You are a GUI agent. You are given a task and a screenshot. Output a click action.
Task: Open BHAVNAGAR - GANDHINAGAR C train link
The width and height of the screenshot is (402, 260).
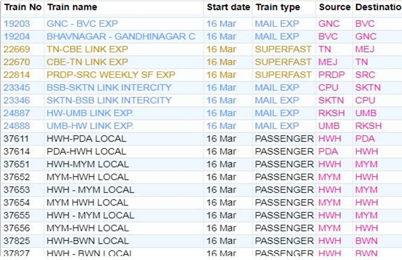tap(121, 36)
